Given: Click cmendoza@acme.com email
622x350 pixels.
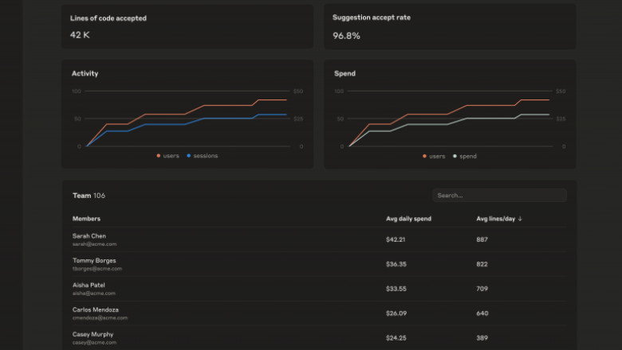Looking at the screenshot, I should pyautogui.click(x=100, y=318).
